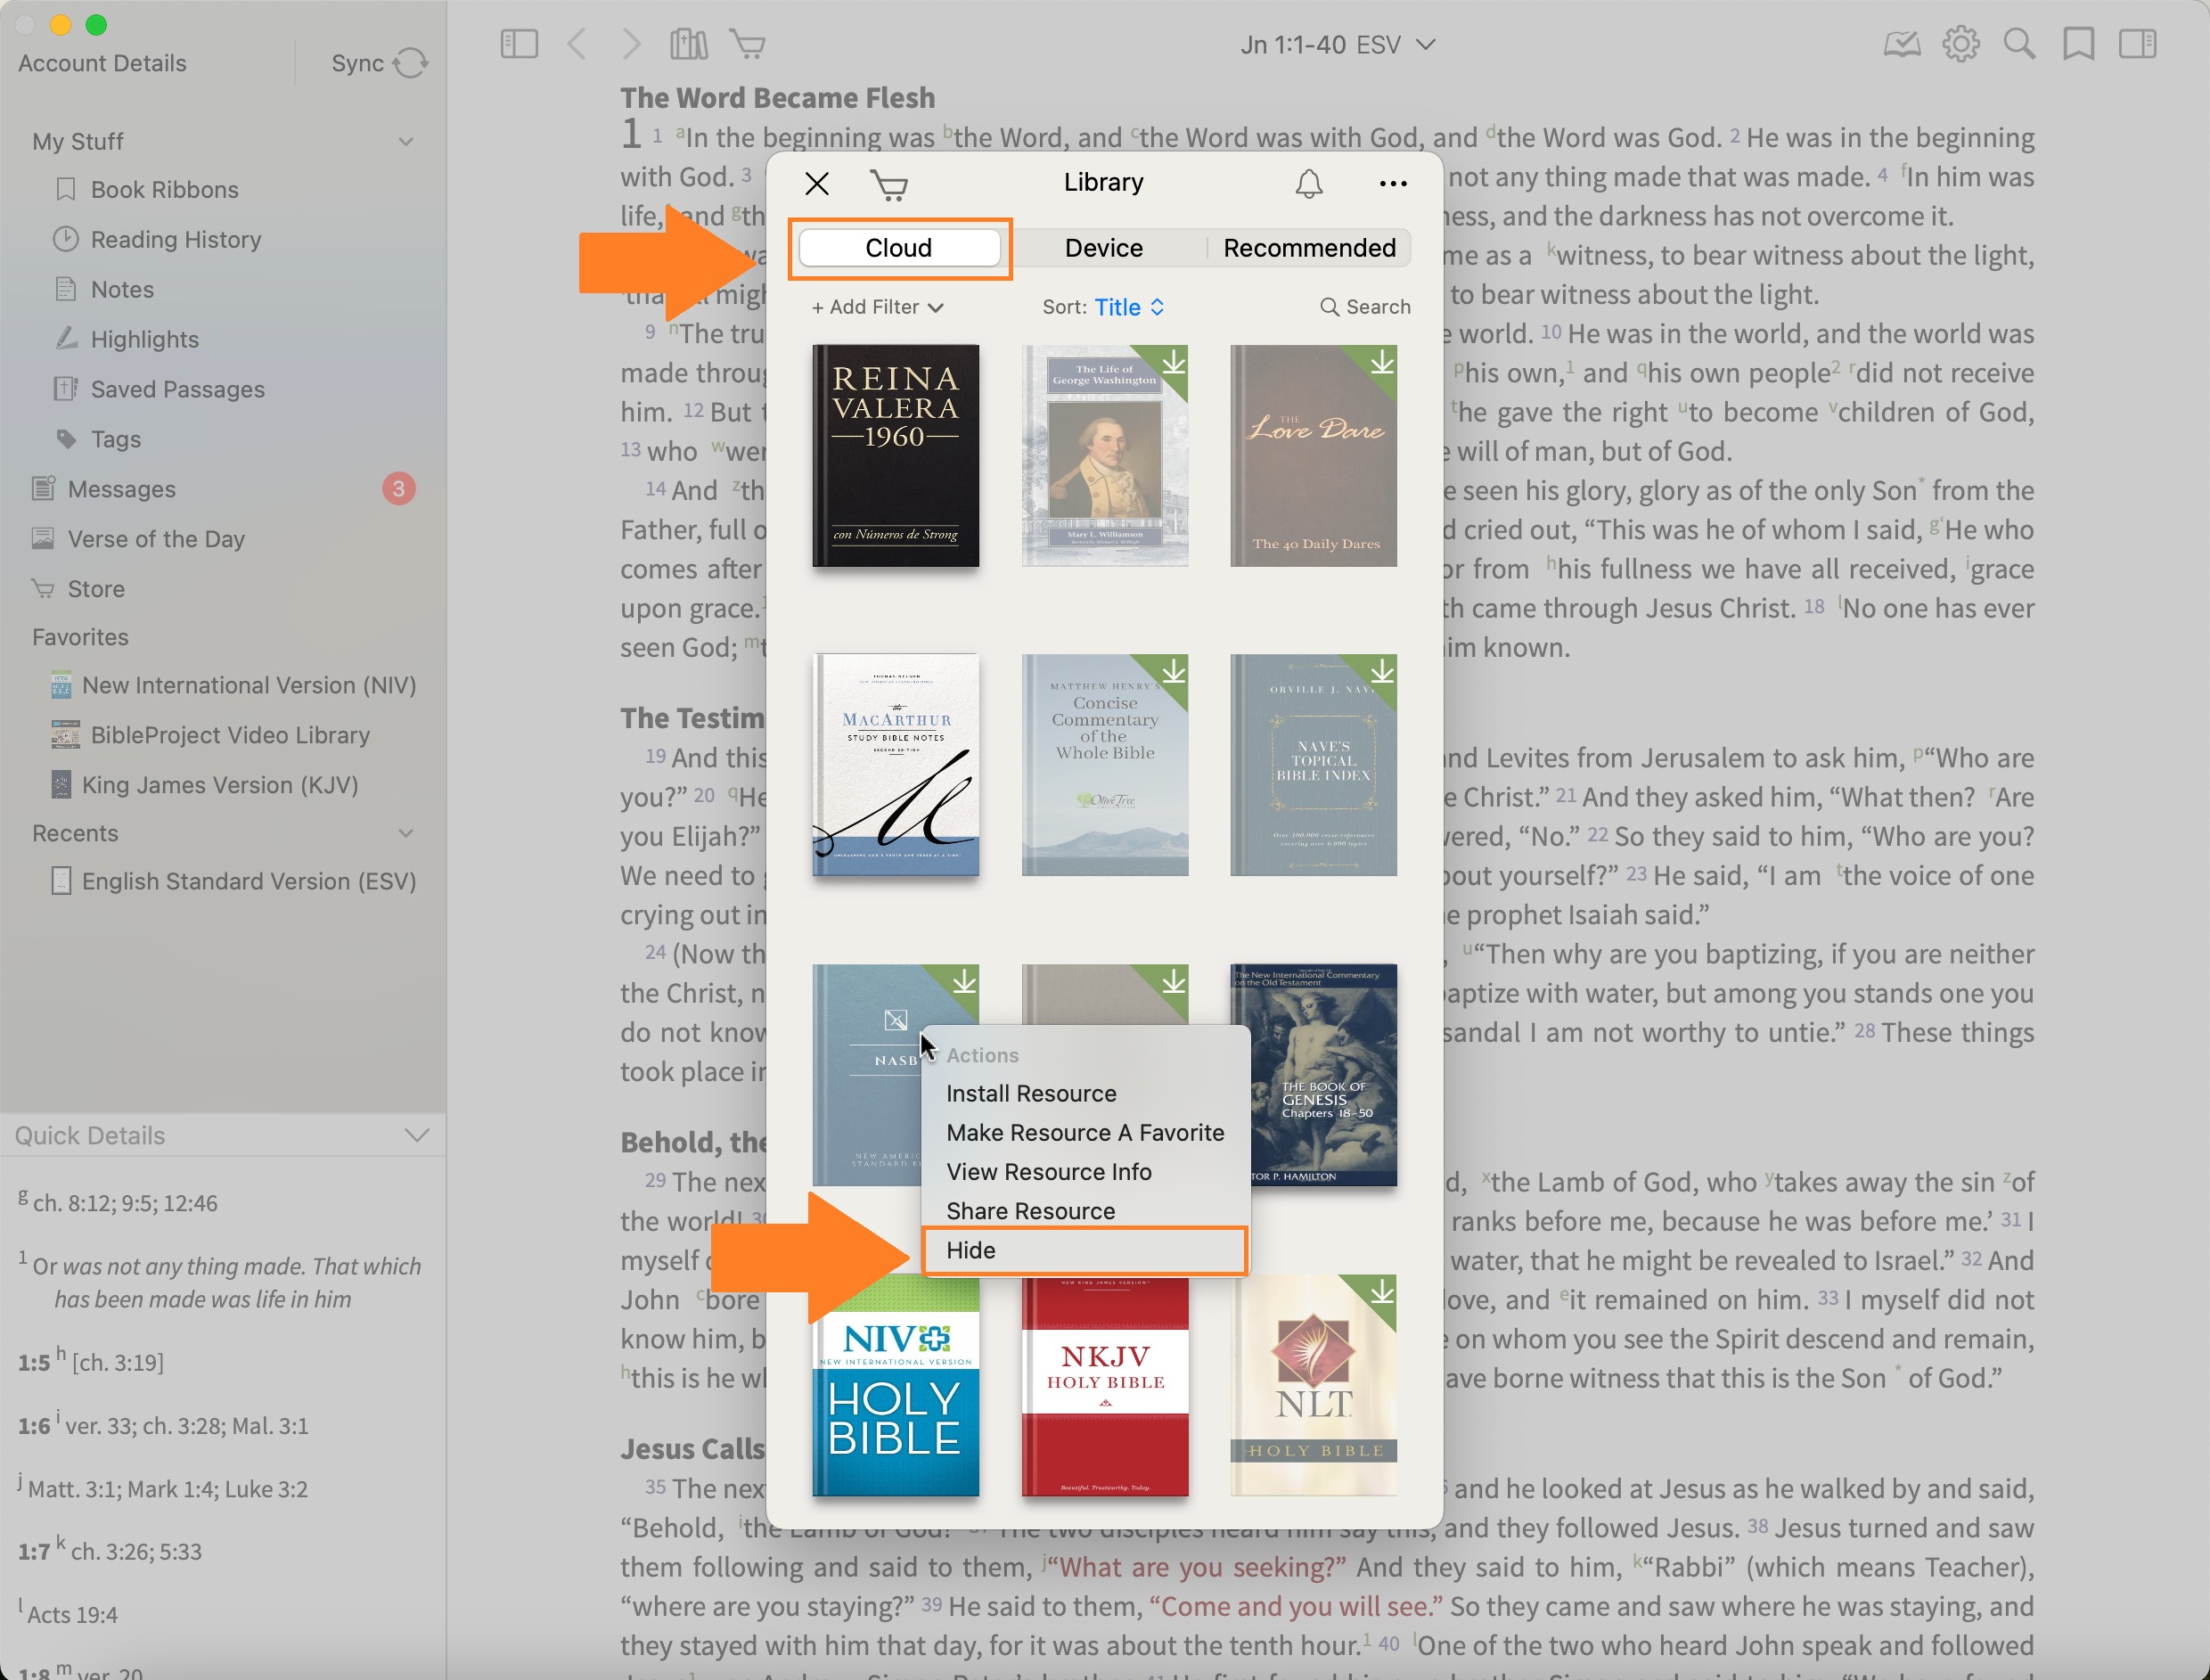Toggle the right split window panel icon
The width and height of the screenshot is (2210, 1680).
coord(2138,44)
